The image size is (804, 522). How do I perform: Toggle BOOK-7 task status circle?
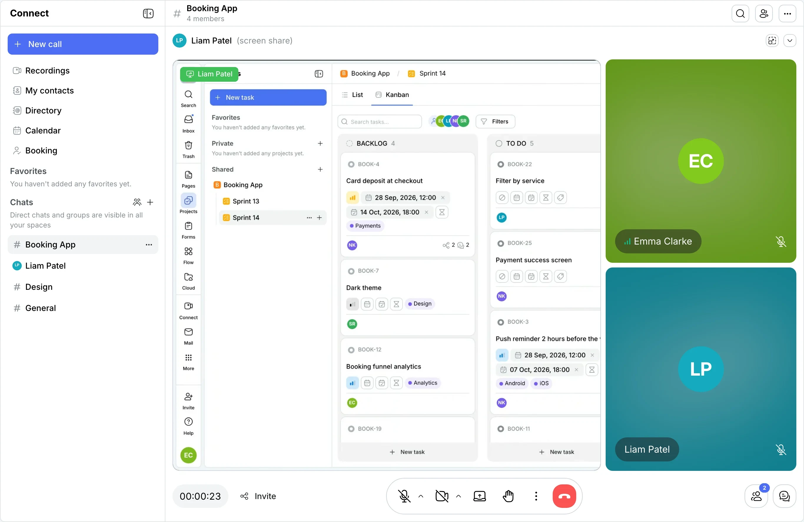click(351, 271)
